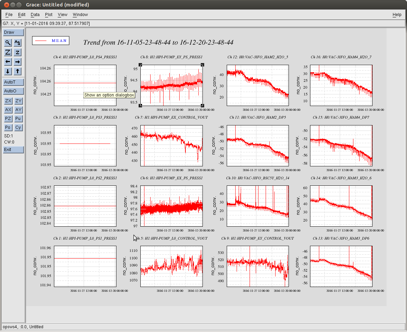Click inside the Ch 9 EY_CONTROL_VOUT plot
The width and height of the screenshot is (407, 332).
tap(258, 267)
